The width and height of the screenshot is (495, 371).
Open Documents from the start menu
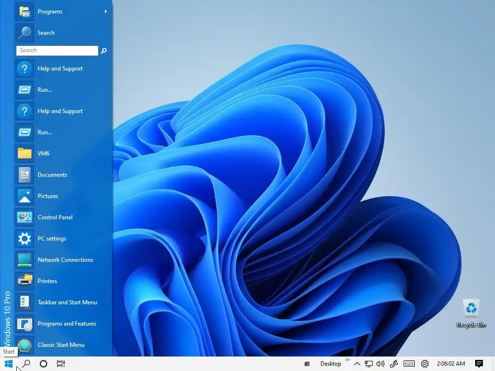[x=63, y=175]
